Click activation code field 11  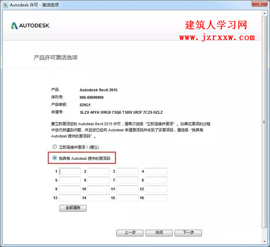coord(128,189)
